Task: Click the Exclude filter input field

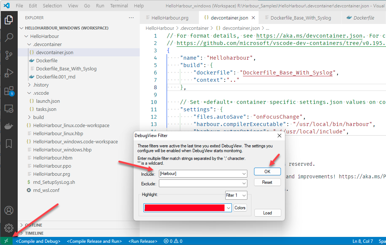Action: click(199, 183)
